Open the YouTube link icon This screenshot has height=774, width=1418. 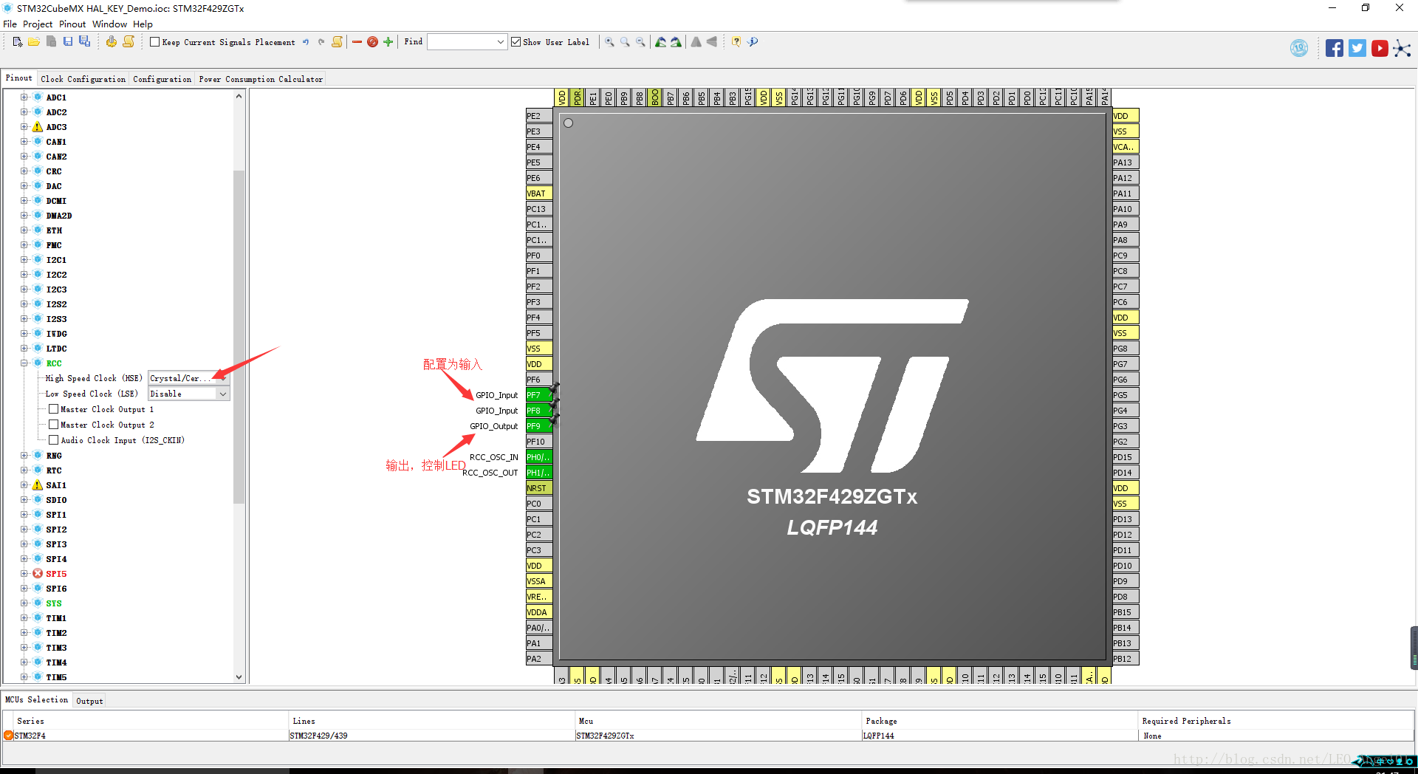point(1380,49)
